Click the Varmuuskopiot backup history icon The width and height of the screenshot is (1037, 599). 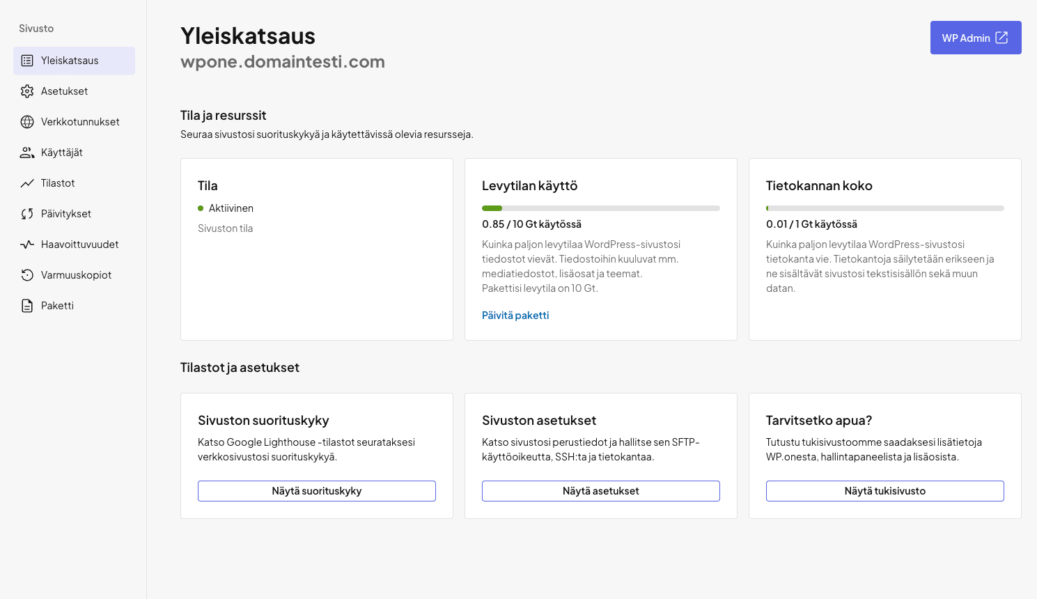pyautogui.click(x=27, y=275)
